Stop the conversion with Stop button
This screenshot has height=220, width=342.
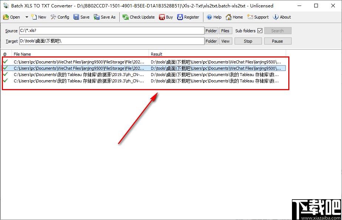tap(248, 41)
